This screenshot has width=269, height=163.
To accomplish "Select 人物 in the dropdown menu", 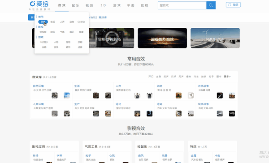I will [x=56, y=42].
